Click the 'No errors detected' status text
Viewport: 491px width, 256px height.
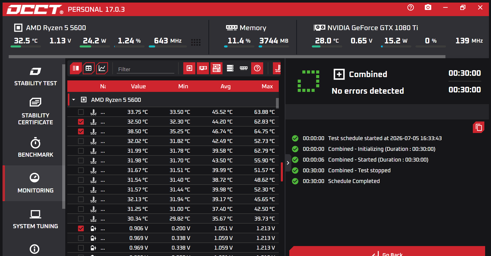368,91
